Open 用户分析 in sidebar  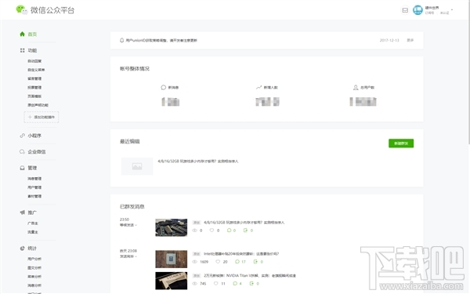[x=34, y=259]
